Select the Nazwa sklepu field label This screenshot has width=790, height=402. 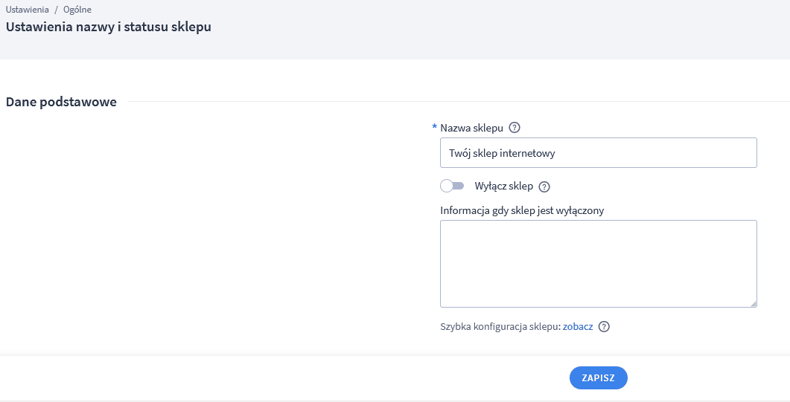pyautogui.click(x=471, y=128)
